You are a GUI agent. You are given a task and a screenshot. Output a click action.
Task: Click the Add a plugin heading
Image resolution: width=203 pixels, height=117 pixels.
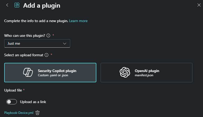click(42, 5)
